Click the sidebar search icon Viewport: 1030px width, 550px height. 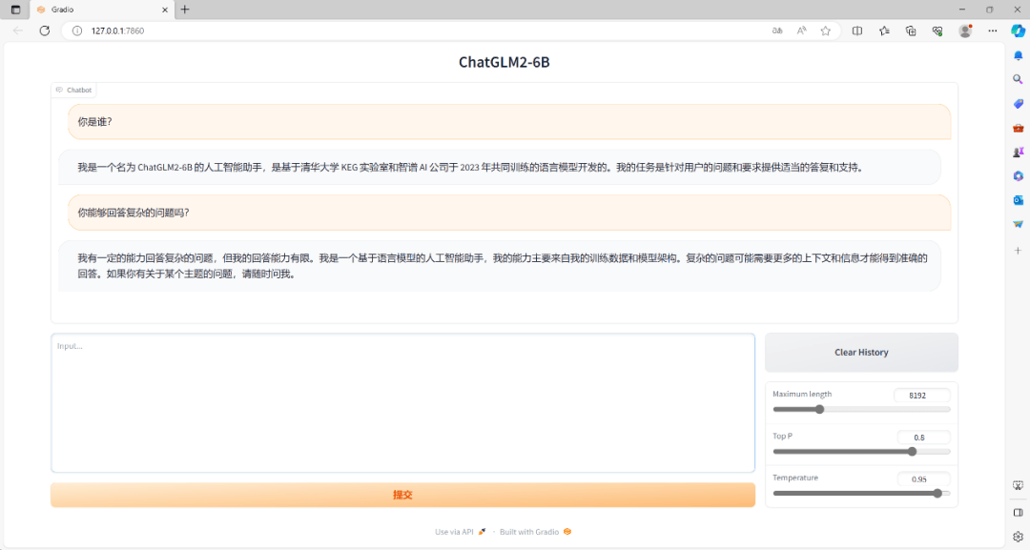coord(1018,80)
